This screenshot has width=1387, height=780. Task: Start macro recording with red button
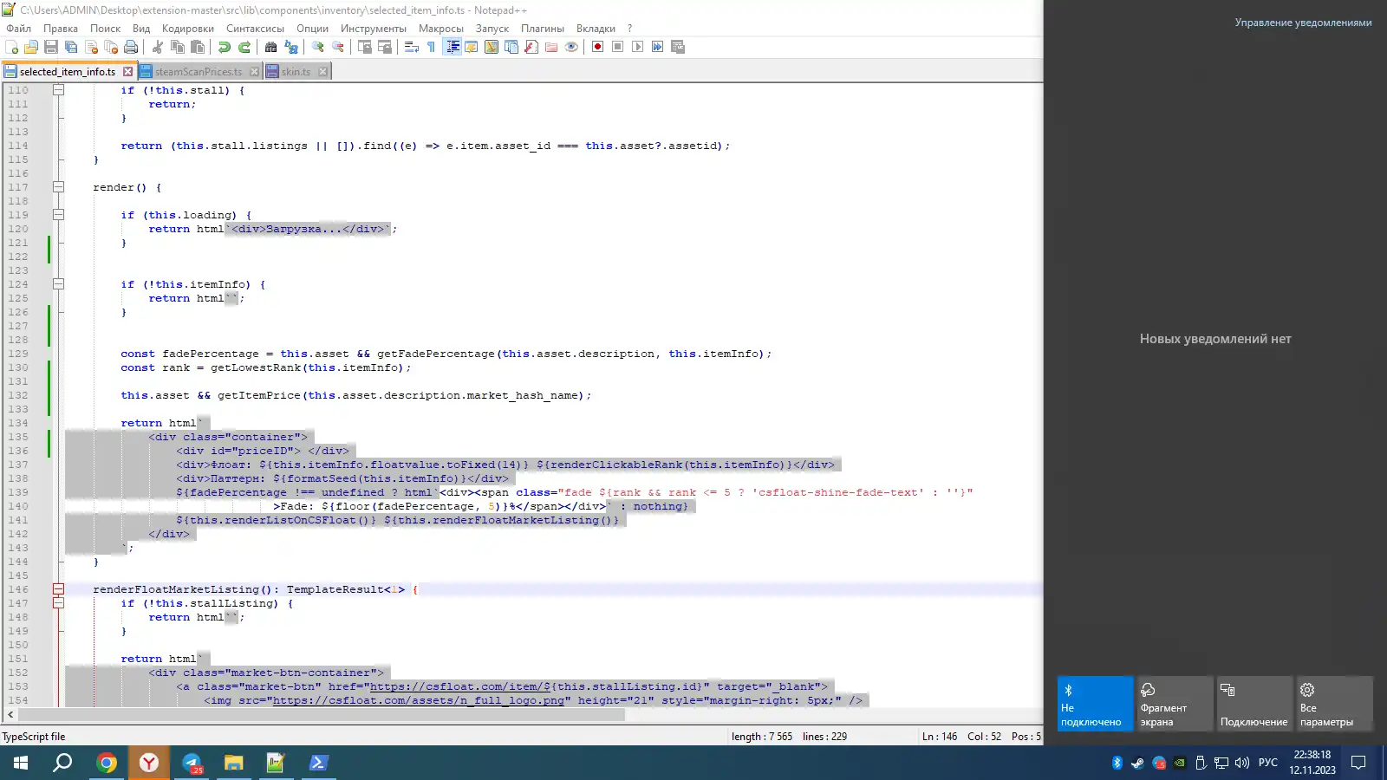598,47
